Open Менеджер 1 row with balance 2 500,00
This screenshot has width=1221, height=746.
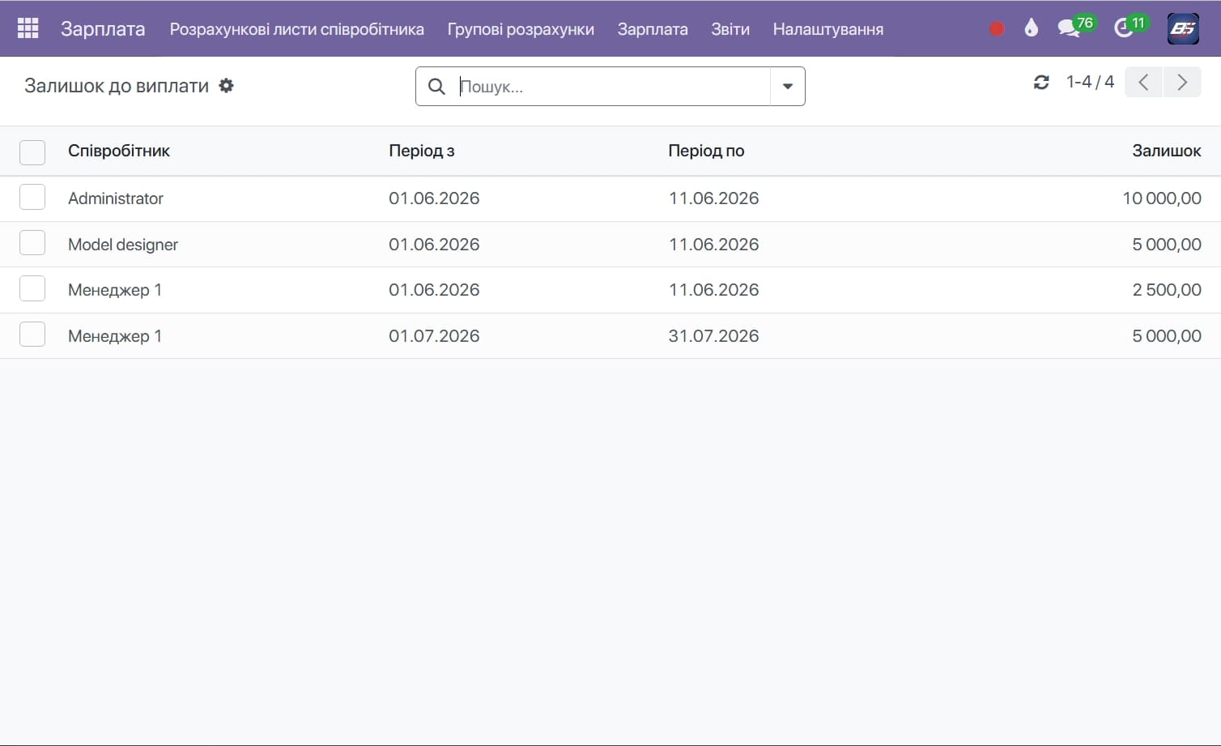coord(115,290)
